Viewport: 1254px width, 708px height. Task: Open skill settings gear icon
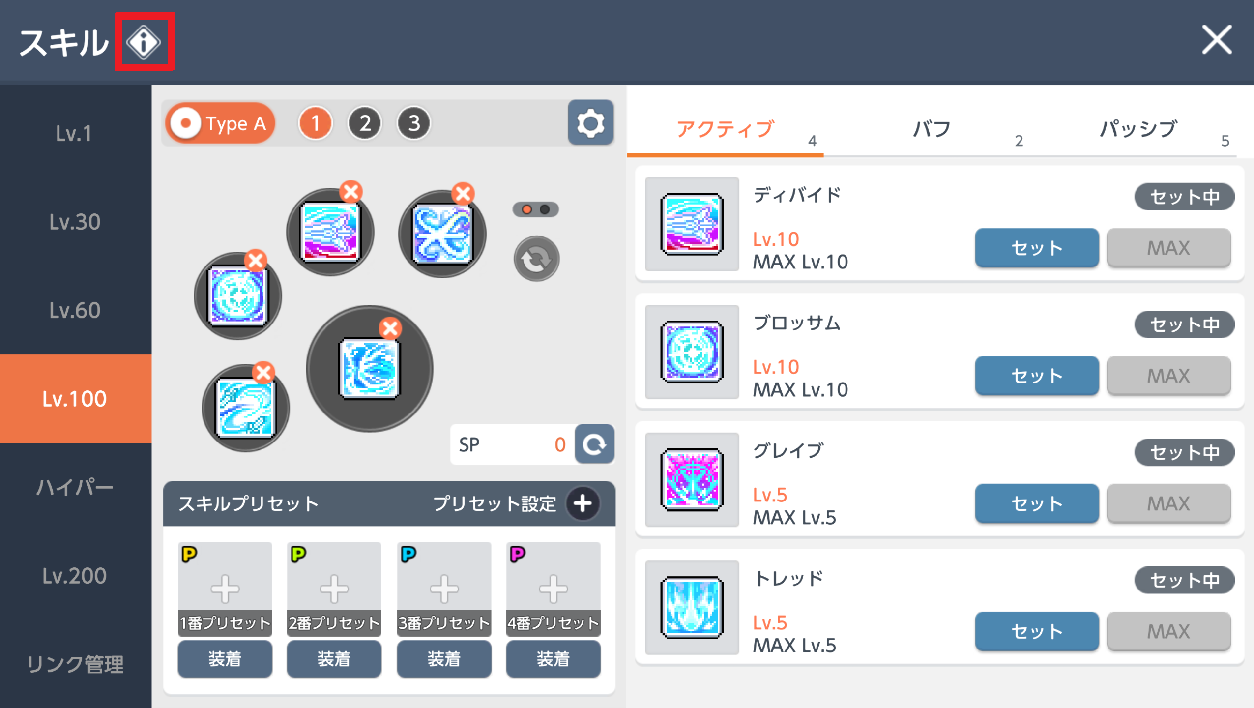point(590,123)
